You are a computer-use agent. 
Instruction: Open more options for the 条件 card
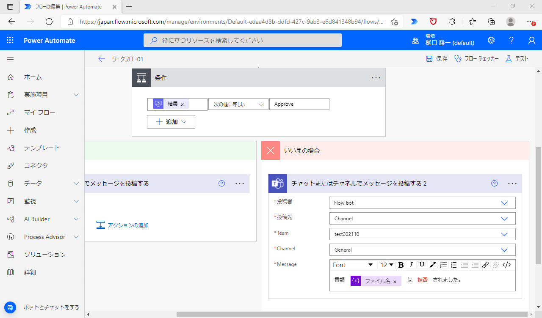tap(376, 78)
